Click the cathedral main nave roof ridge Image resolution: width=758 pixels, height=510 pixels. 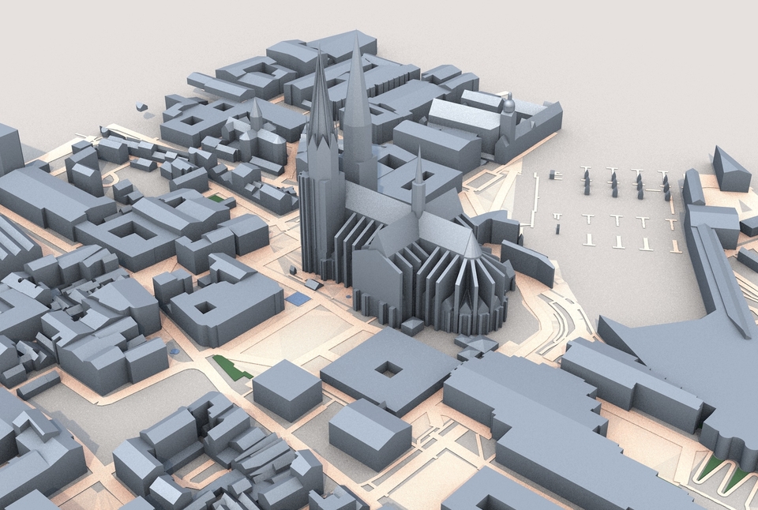point(411,212)
